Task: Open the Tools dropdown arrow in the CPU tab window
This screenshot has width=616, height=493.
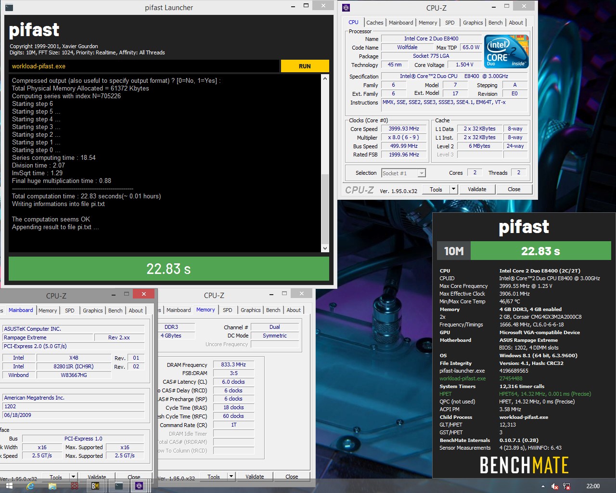Action: pos(453,189)
